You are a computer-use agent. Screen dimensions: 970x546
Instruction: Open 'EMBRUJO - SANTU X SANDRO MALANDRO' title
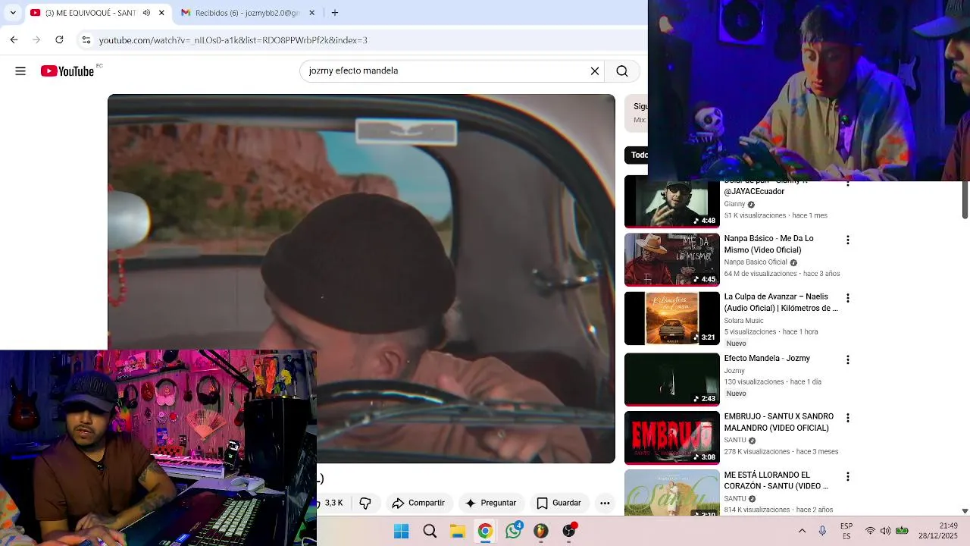778,422
